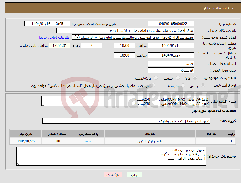Click the تاریخ نیاز column header
The image size is (241, 183).
pyautogui.click(x=26, y=134)
